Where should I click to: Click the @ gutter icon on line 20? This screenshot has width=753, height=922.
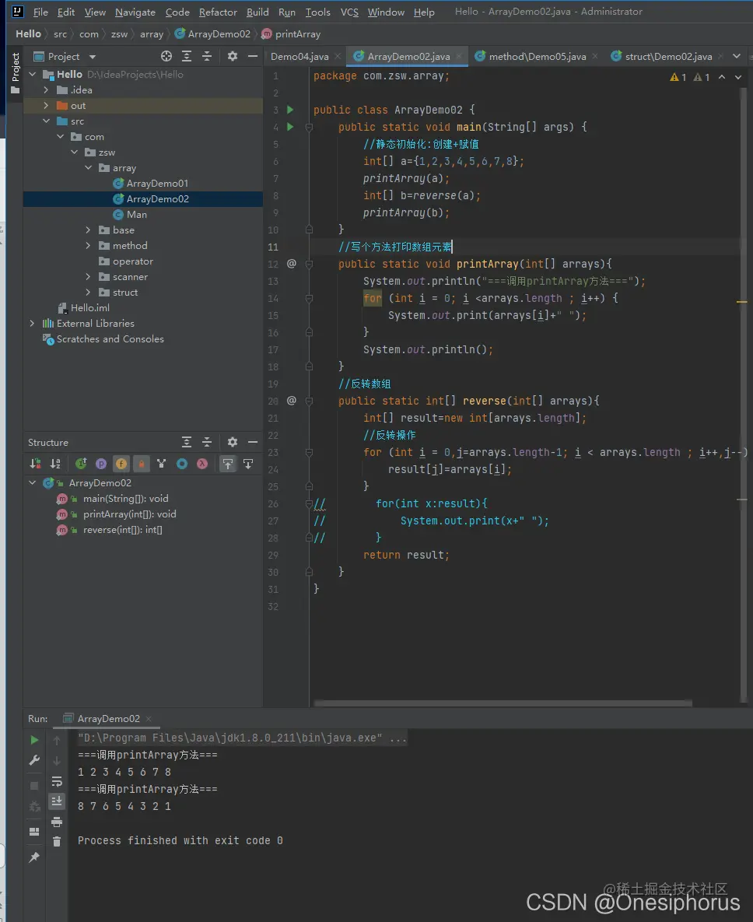click(x=292, y=401)
